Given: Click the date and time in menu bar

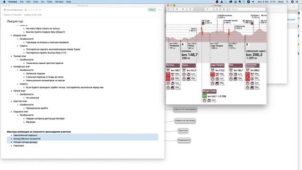Looking at the screenshot, I should [x=266, y=2].
